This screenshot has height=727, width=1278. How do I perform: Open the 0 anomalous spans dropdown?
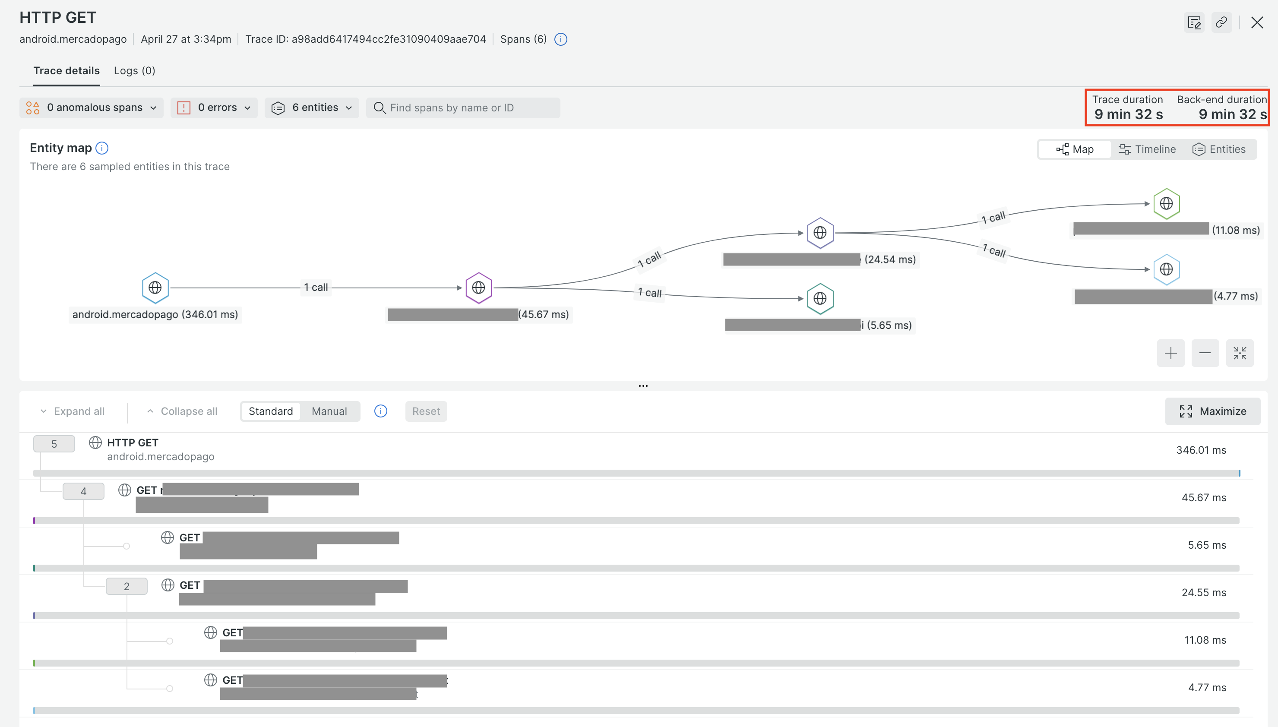point(92,107)
